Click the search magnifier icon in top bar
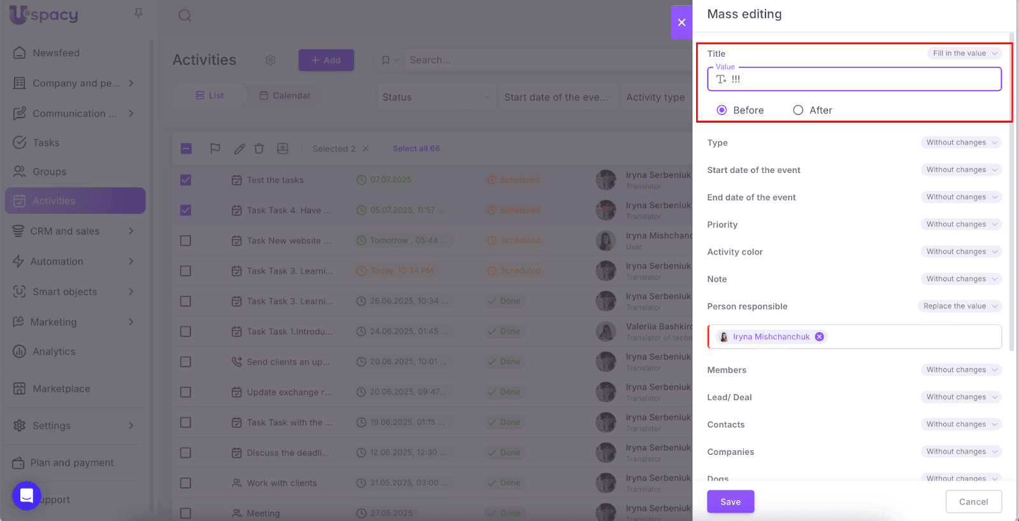The height and width of the screenshot is (521, 1019). point(185,15)
